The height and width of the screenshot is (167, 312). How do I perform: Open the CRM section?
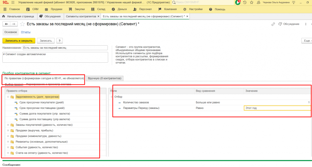pyautogui.click(x=32, y=9)
